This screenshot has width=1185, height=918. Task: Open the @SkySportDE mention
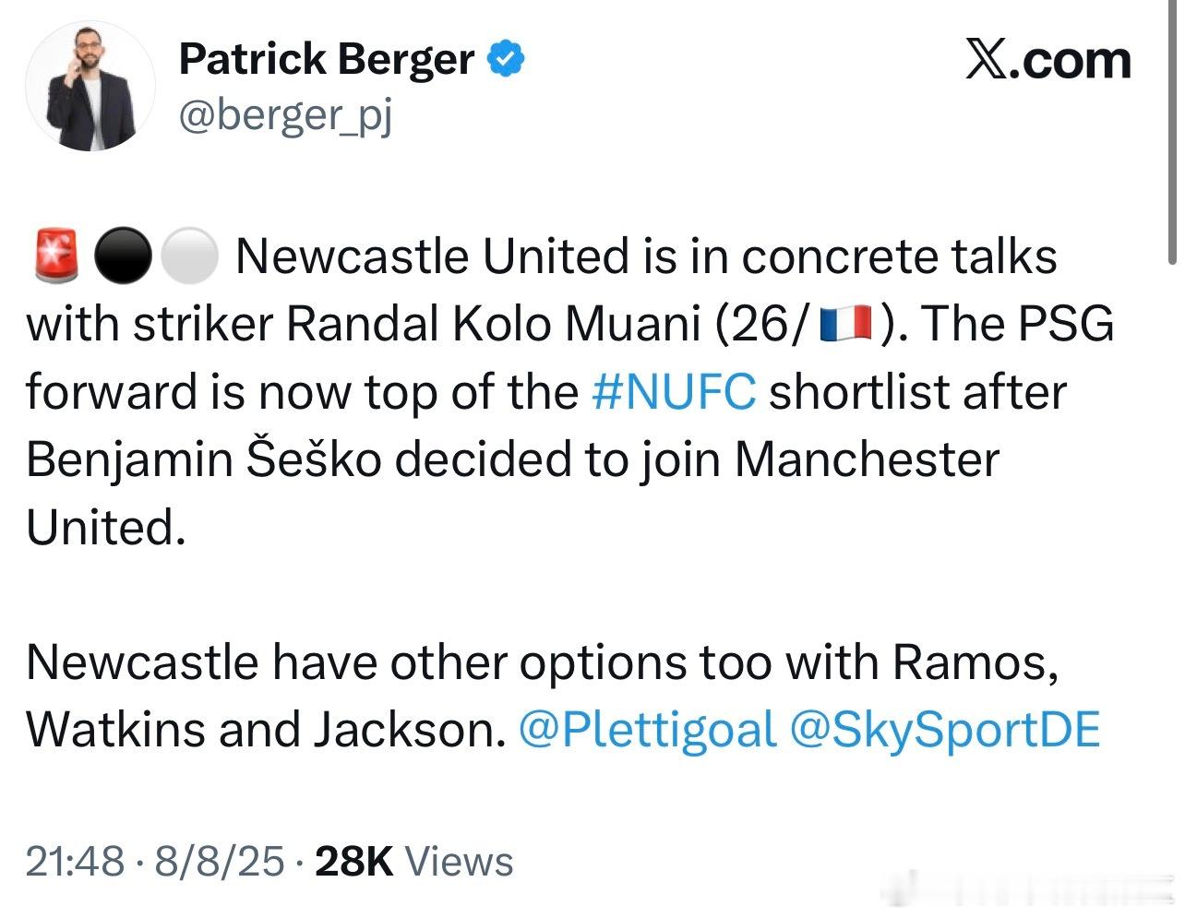(946, 730)
